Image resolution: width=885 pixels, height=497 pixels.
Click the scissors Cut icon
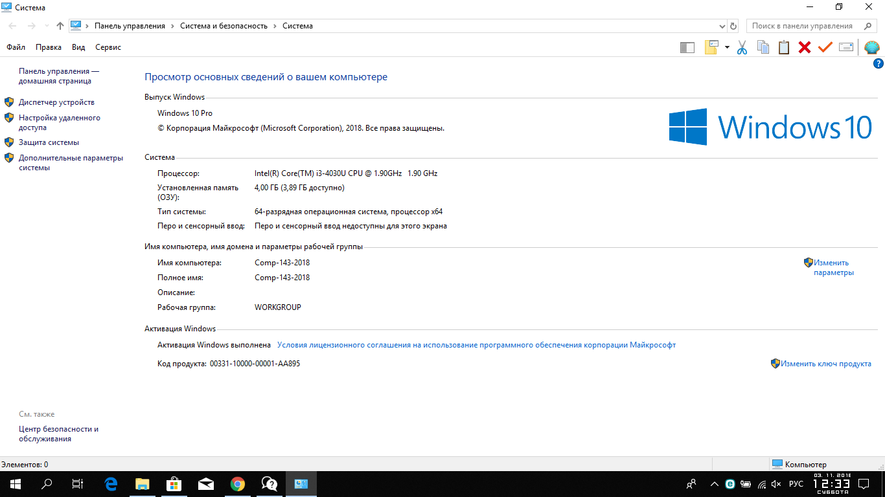(x=742, y=47)
